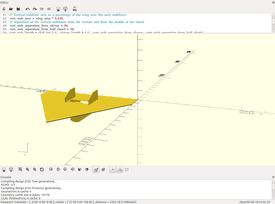The image size is (275, 204).
Task: Click the editor's vertical scrollbar
Action: tap(273, 23)
